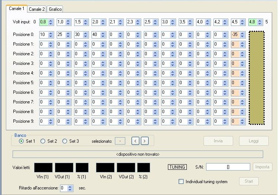Click the VOut (1) black readout box
Screen dimensions: 278x195
[64, 168]
